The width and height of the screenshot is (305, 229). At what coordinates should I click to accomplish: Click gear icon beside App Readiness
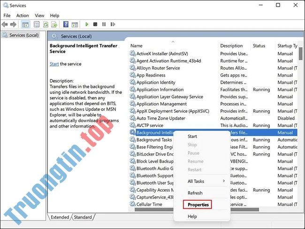[x=133, y=75]
